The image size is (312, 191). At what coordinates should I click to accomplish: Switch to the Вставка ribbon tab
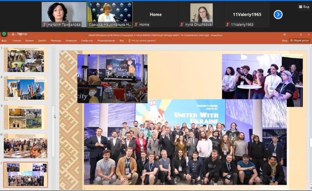coord(30,41)
